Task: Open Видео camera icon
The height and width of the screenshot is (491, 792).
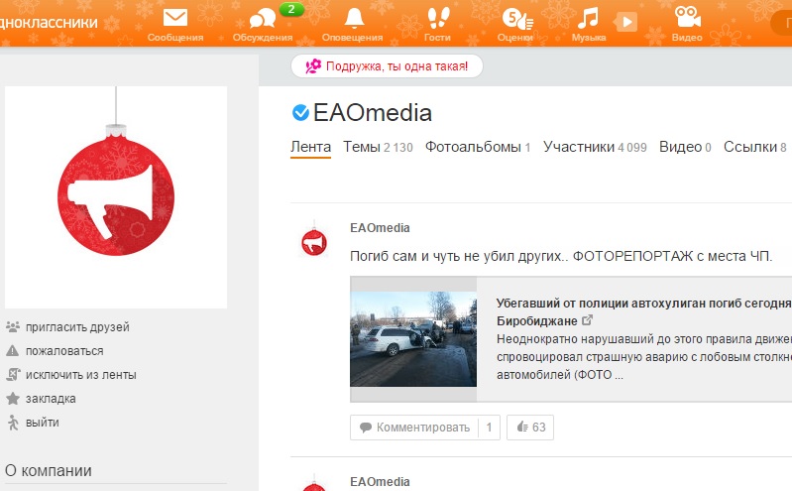Action: click(688, 17)
